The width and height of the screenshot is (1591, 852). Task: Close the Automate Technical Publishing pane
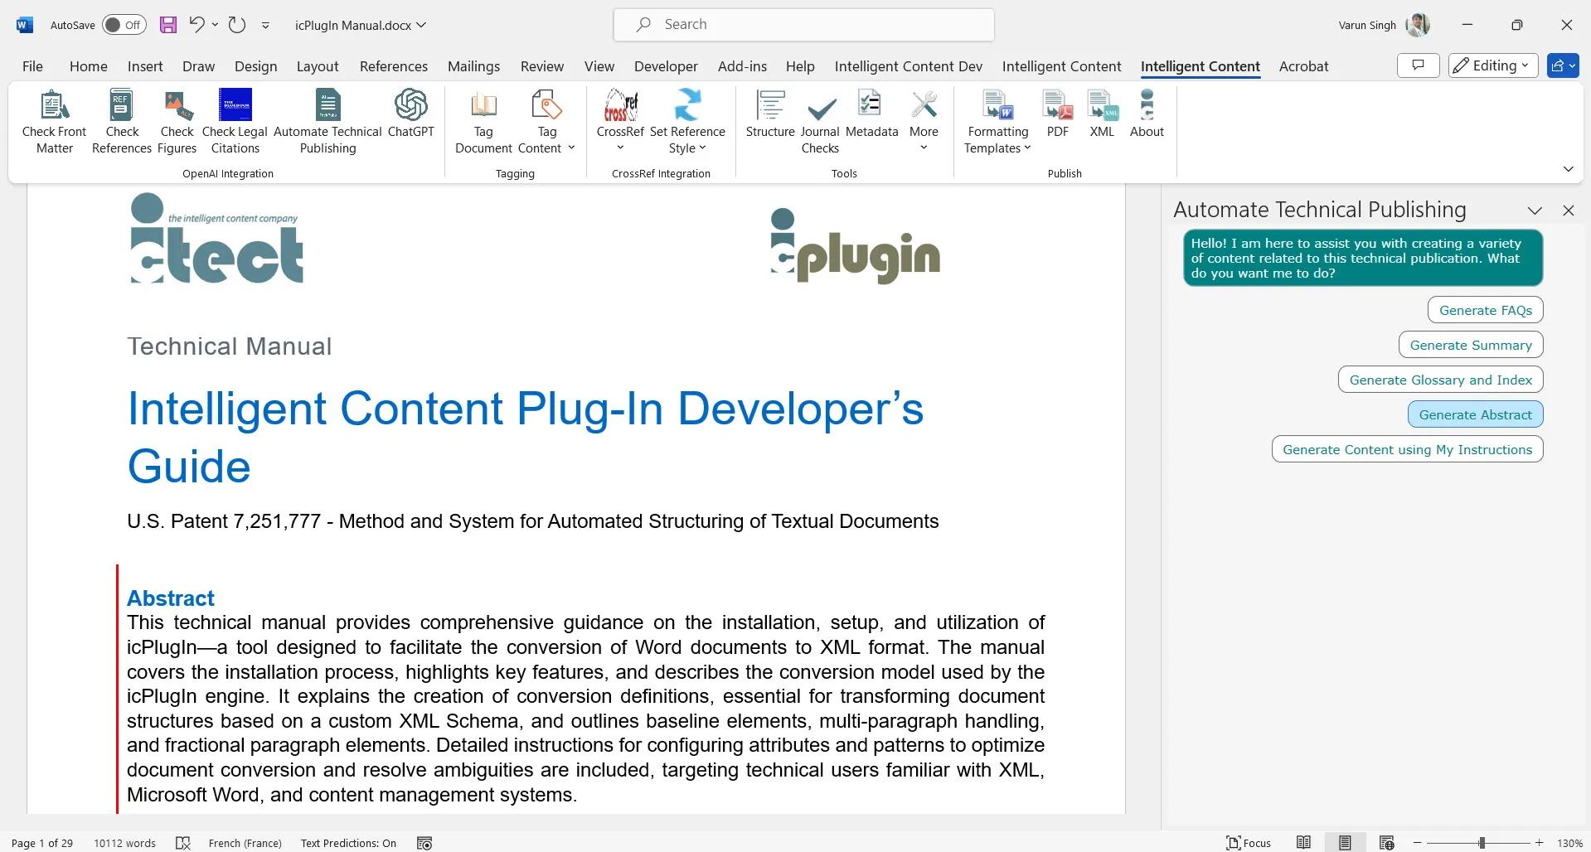pyautogui.click(x=1568, y=211)
